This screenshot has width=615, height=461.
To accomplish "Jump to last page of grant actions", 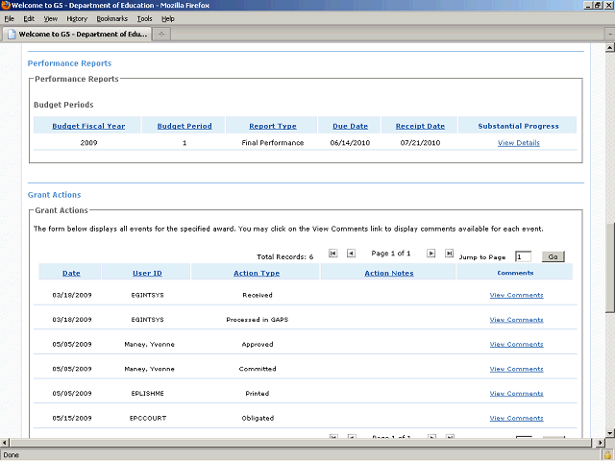I will click(x=449, y=254).
